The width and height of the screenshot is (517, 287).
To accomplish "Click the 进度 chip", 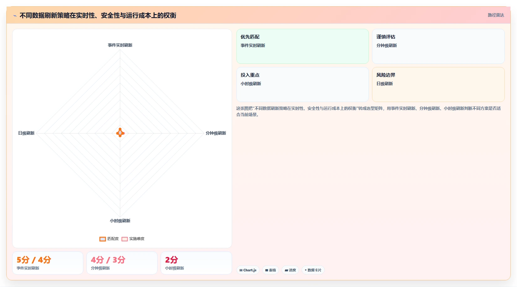I will click(x=290, y=270).
